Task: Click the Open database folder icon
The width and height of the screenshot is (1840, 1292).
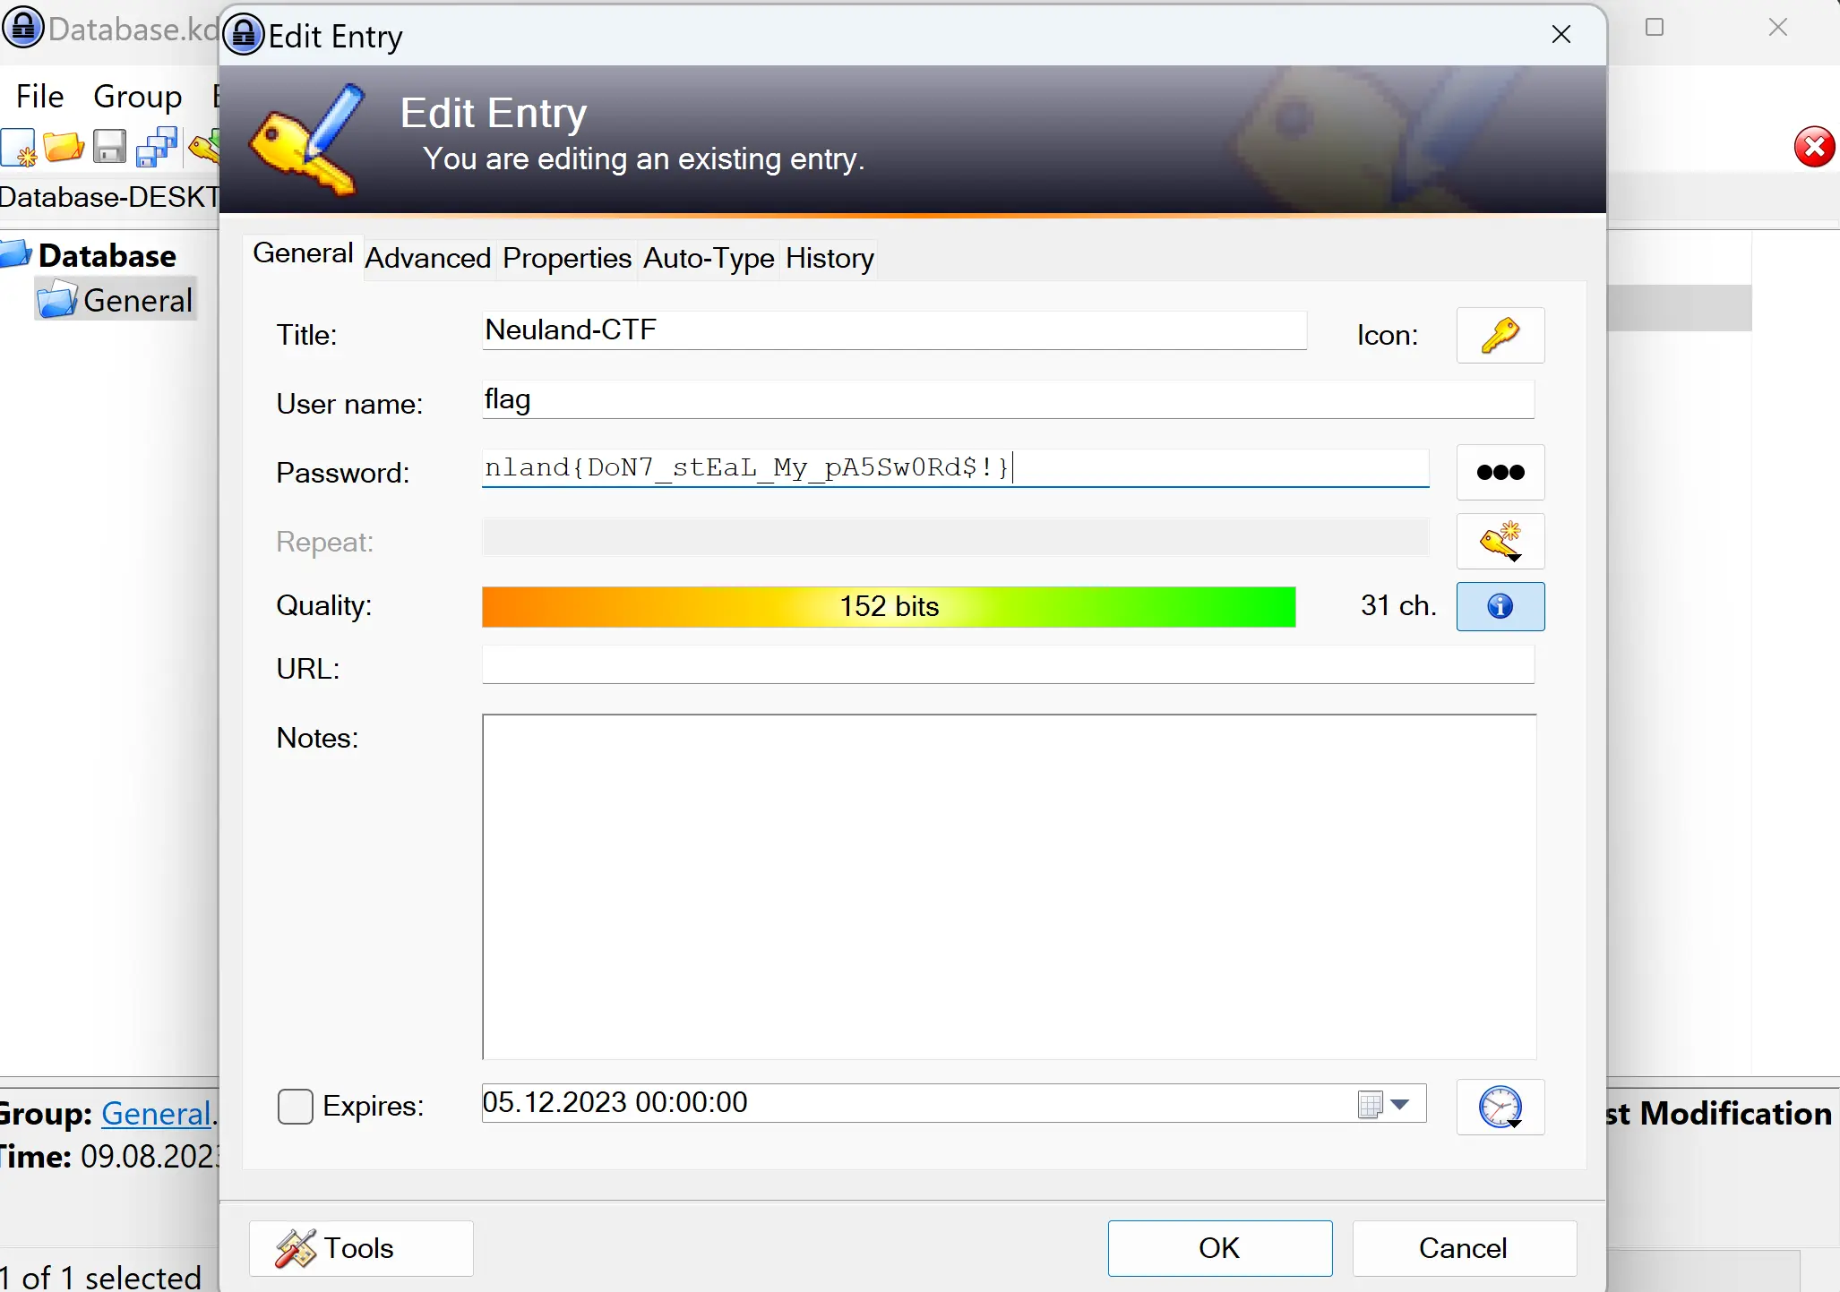Action: coord(64,148)
